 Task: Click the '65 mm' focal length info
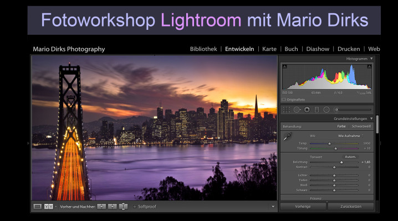click(316, 93)
